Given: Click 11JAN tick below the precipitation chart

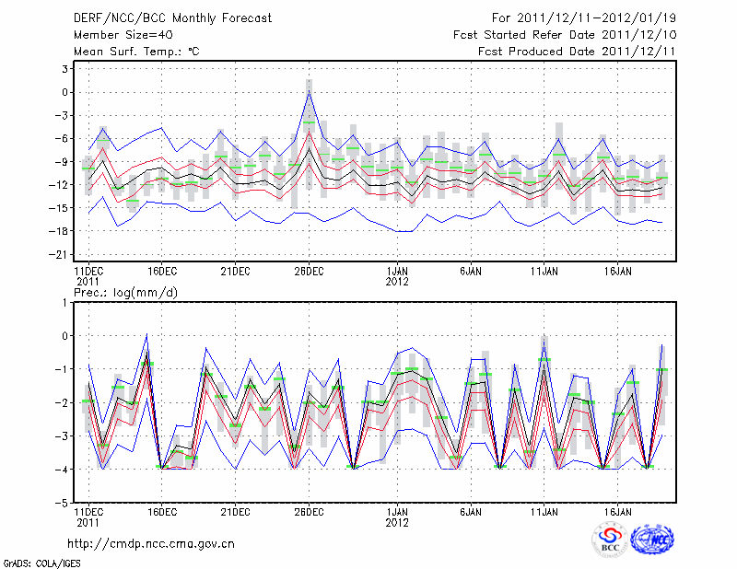Looking at the screenshot, I should click(544, 510).
